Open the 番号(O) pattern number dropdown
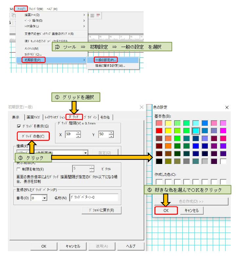 44,198
